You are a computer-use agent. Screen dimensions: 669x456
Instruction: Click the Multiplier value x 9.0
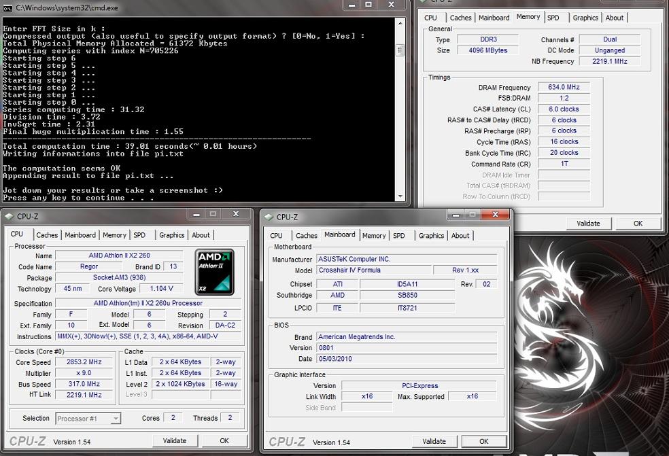(84, 373)
